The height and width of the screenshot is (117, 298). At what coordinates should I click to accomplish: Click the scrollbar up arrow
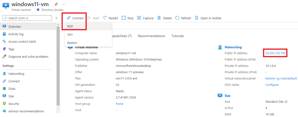(58, 24)
